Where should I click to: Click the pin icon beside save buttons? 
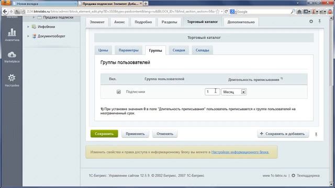(316, 134)
